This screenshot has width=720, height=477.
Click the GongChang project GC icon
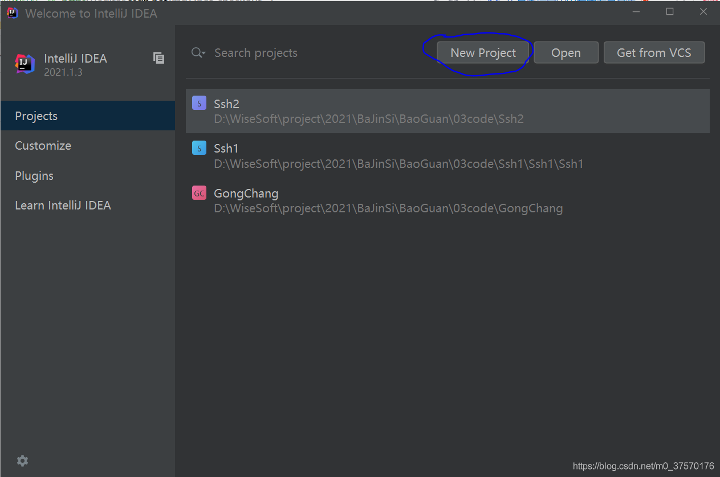click(199, 193)
